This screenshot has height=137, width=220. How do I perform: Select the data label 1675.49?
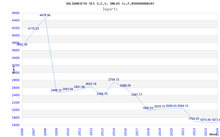[205, 120]
